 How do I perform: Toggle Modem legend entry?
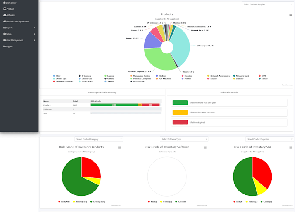161,76
